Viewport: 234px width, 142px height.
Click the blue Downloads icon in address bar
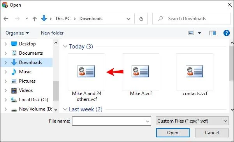(x=44, y=19)
